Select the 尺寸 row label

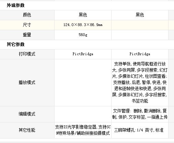[x=27, y=25]
